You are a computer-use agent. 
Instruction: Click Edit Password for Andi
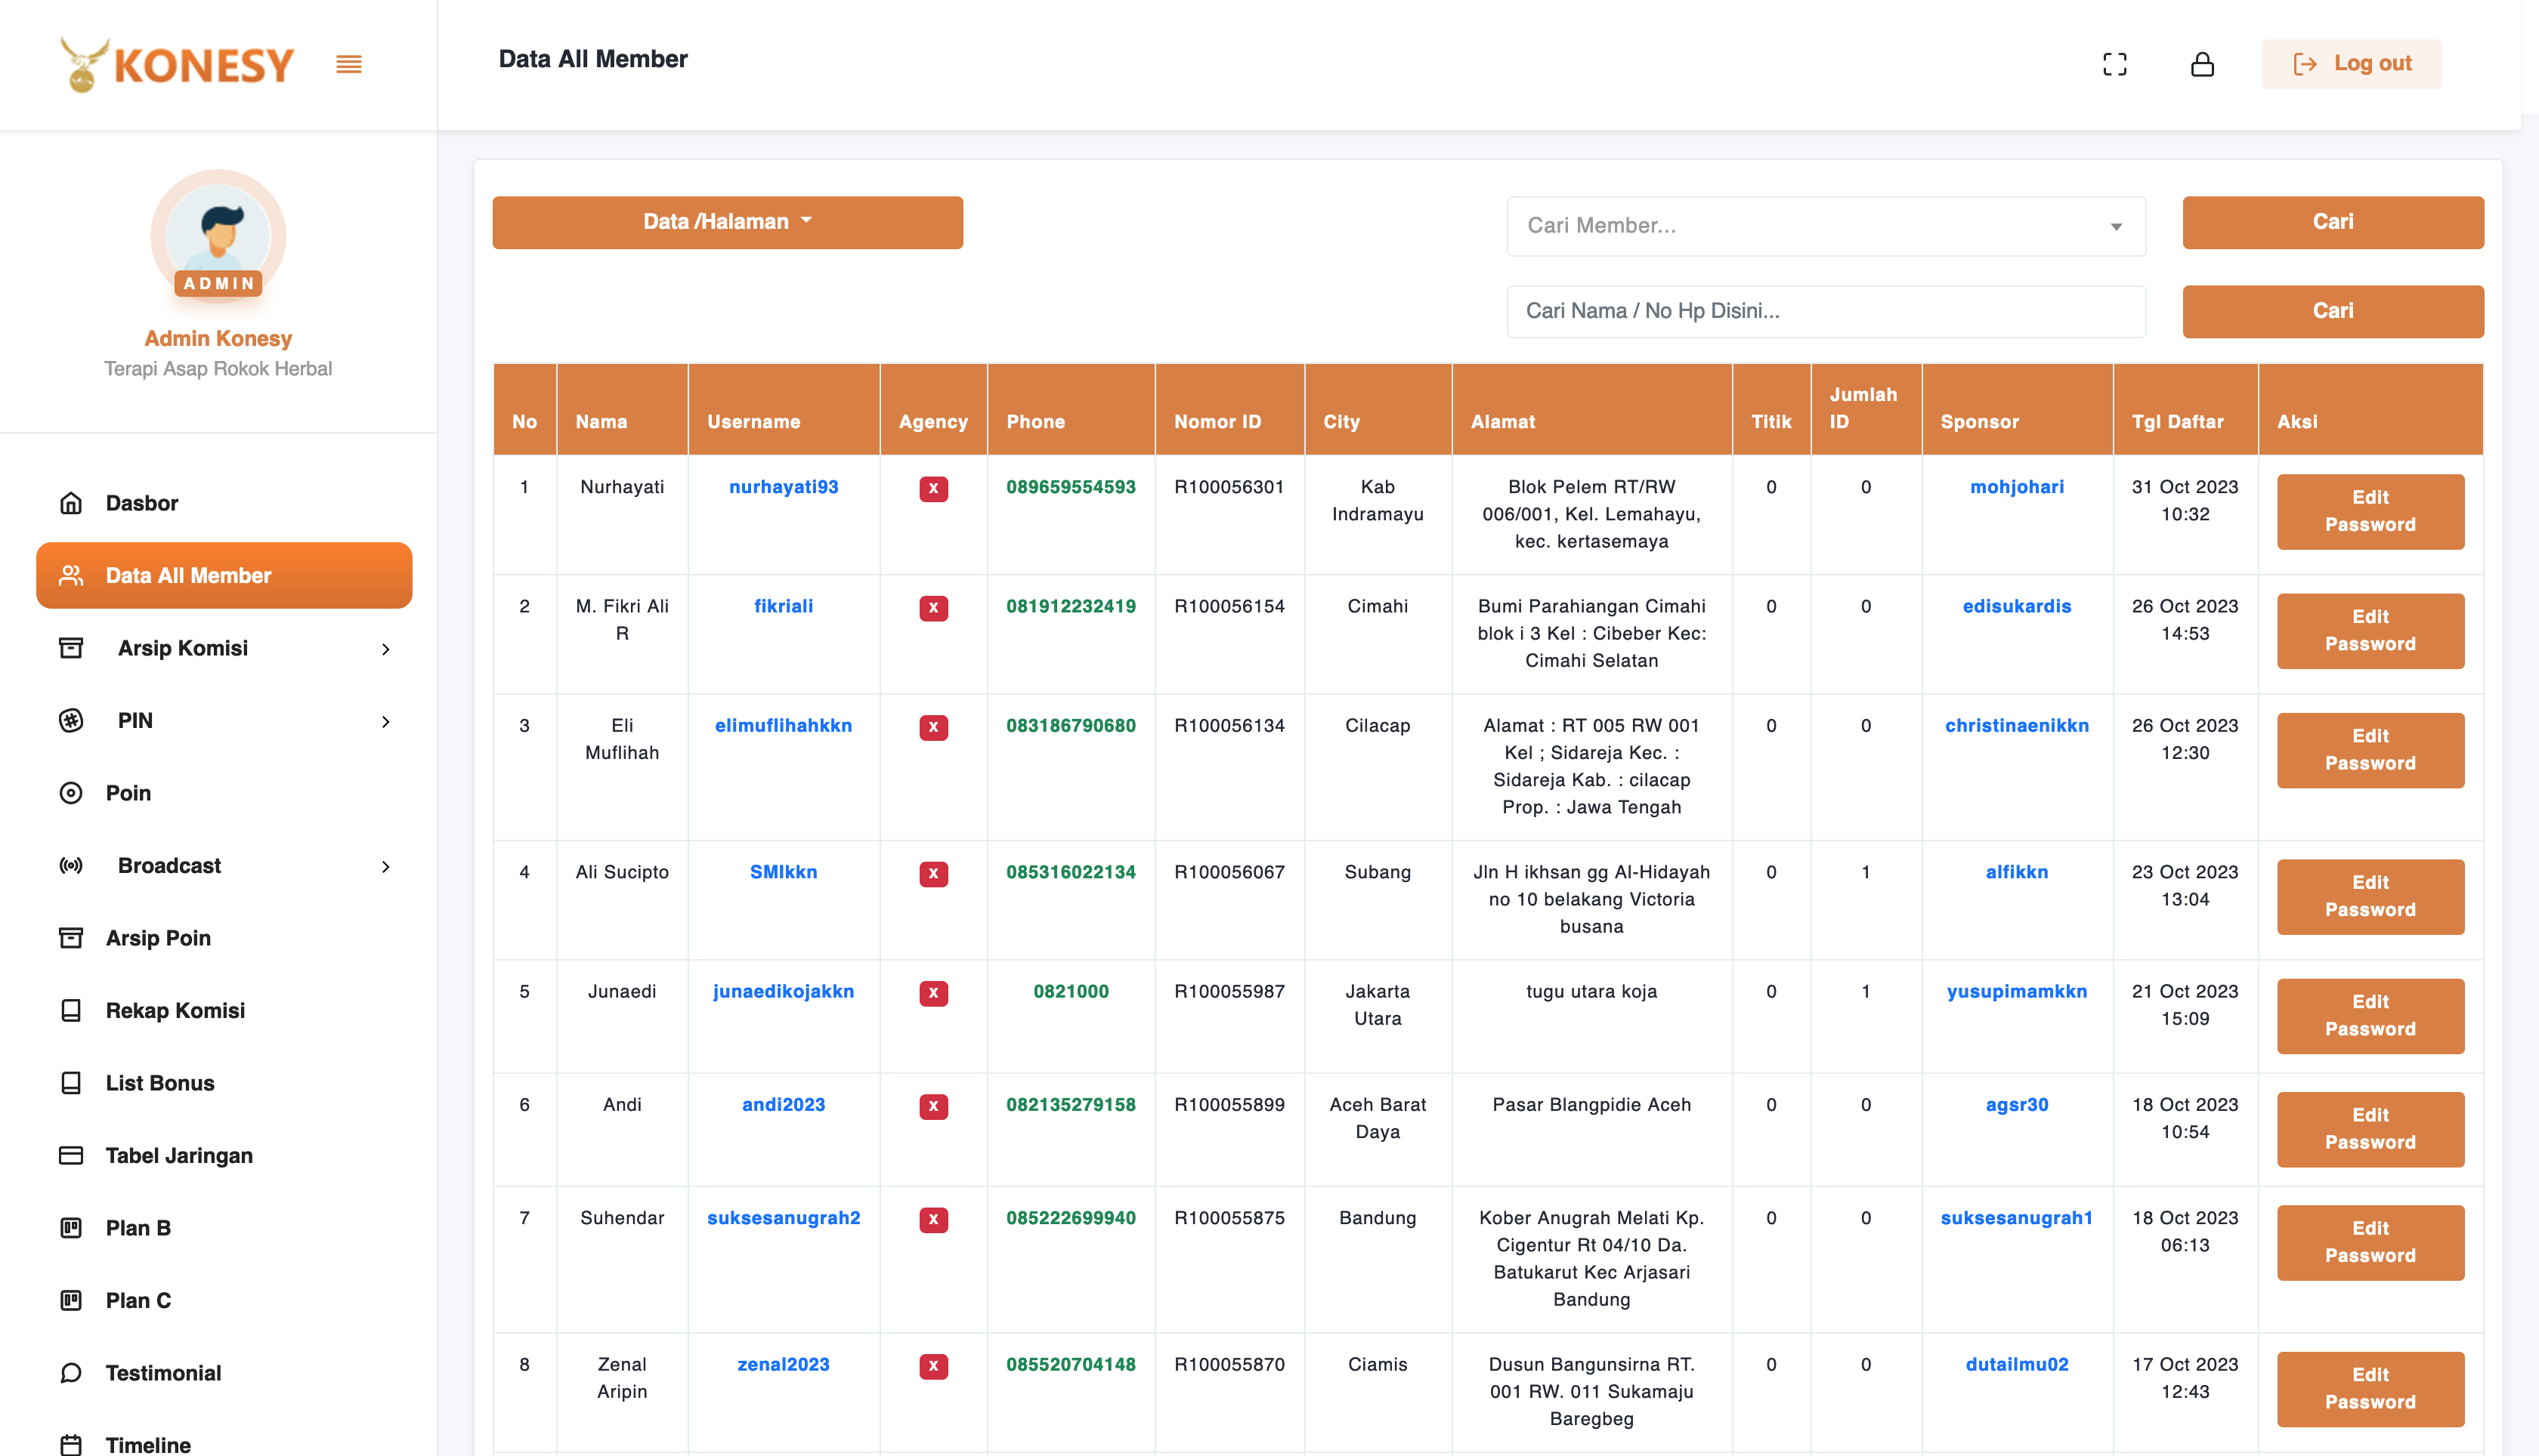pyautogui.click(x=2370, y=1129)
